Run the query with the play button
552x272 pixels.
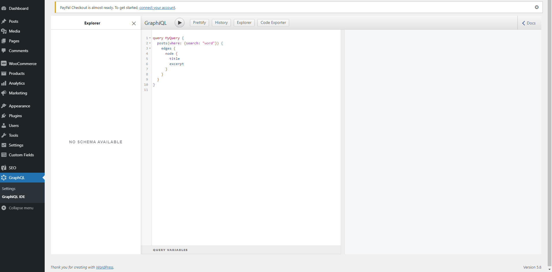tap(180, 23)
